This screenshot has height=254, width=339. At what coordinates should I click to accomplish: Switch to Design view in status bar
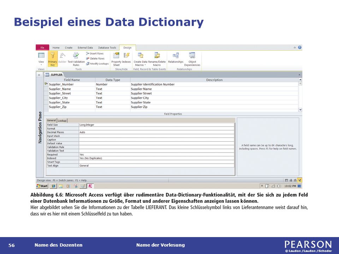pyautogui.click(x=299, y=180)
